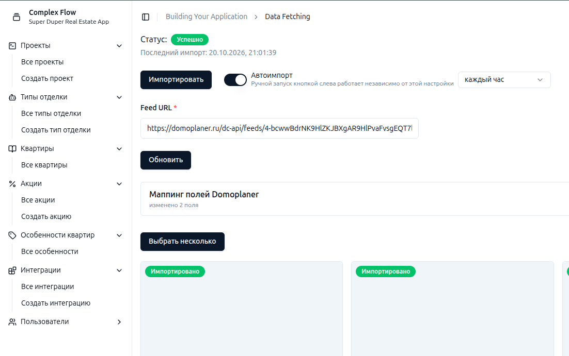Click the Квартиры book icon
569x356 pixels.
(x=12, y=148)
